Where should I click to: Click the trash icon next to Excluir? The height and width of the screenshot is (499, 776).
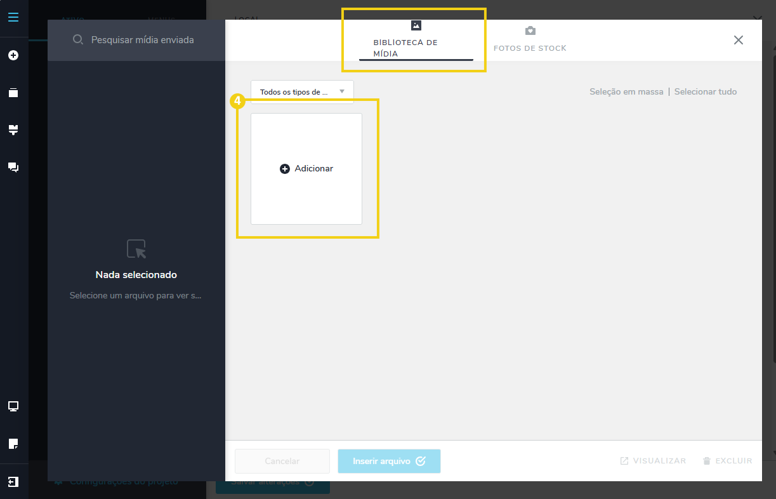click(x=707, y=461)
